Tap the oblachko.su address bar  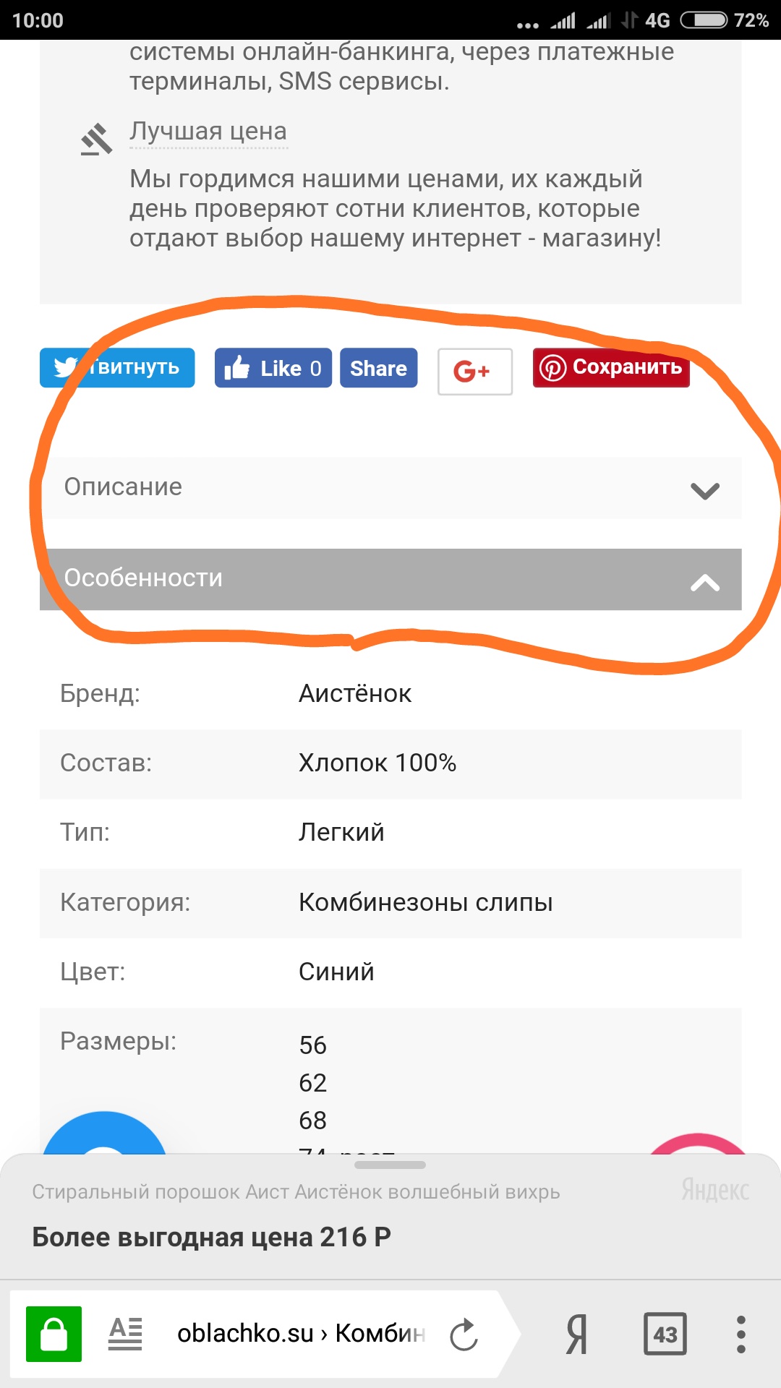pos(301,1334)
